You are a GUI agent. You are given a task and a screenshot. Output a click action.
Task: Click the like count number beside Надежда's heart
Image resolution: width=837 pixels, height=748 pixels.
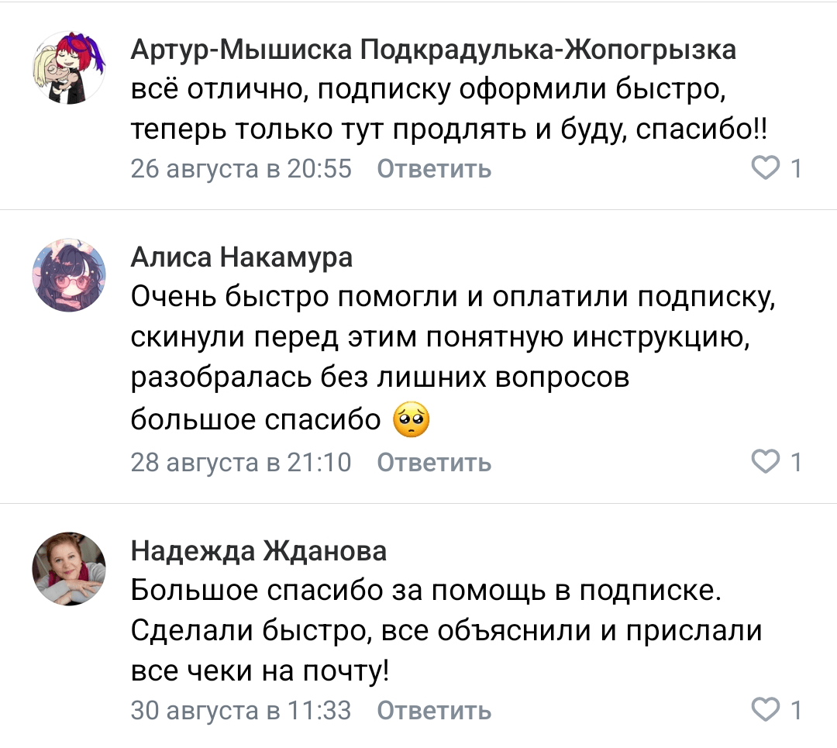tap(796, 709)
